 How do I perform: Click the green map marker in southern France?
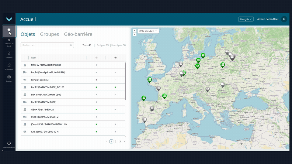(164, 96)
